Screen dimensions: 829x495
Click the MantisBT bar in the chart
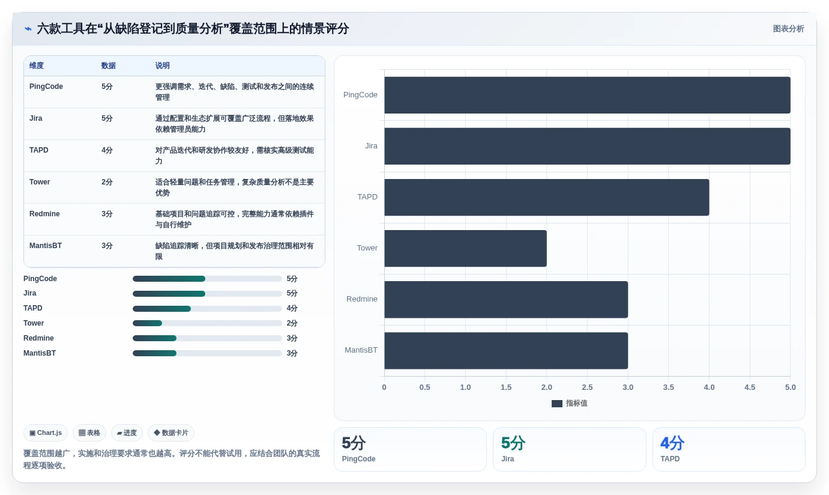point(506,350)
